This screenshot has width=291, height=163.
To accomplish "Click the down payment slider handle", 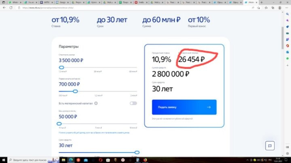I will (75, 91).
